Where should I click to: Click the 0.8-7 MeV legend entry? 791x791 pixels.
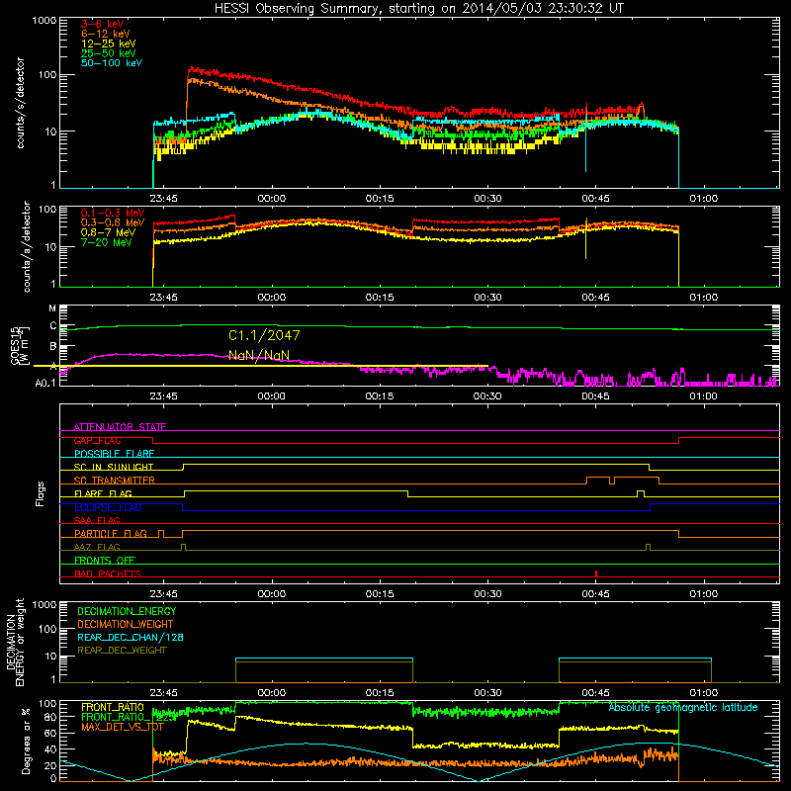click(108, 232)
